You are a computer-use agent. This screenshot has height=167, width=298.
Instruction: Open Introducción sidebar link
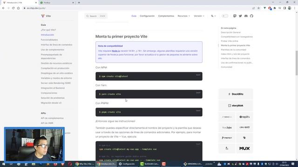(x=47, y=35)
